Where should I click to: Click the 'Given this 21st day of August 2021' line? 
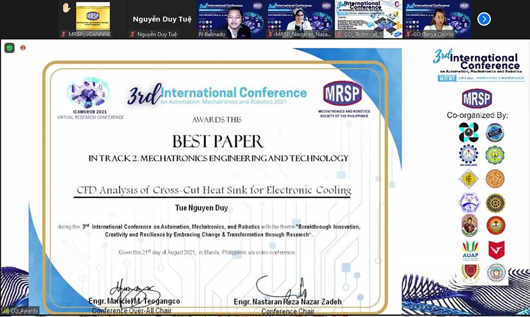point(207,252)
